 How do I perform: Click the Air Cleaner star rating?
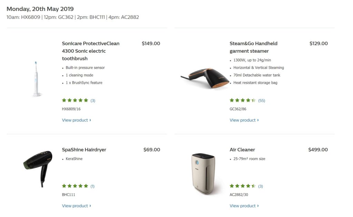pyautogui.click(x=243, y=186)
